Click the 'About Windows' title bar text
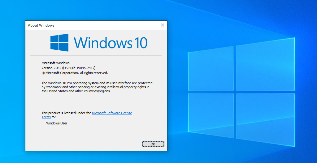The image size is (317, 163). coord(41,25)
